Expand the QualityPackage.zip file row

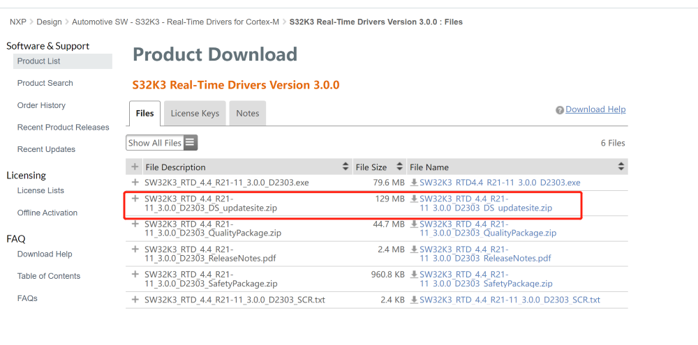[x=135, y=224]
